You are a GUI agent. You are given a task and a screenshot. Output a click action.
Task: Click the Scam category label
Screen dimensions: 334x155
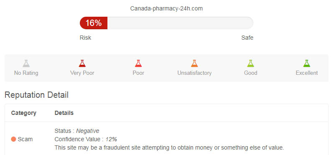tap(25, 139)
